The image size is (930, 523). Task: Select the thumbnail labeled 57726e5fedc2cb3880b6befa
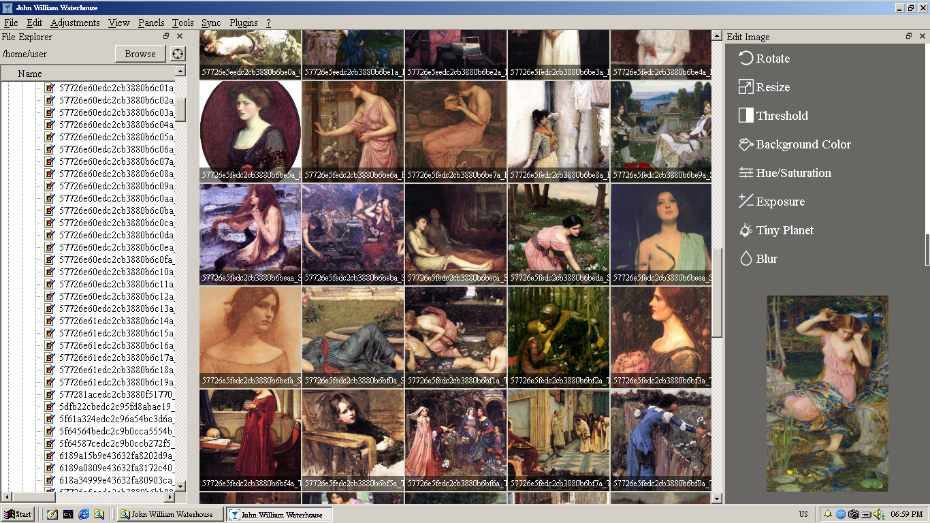[251, 337]
